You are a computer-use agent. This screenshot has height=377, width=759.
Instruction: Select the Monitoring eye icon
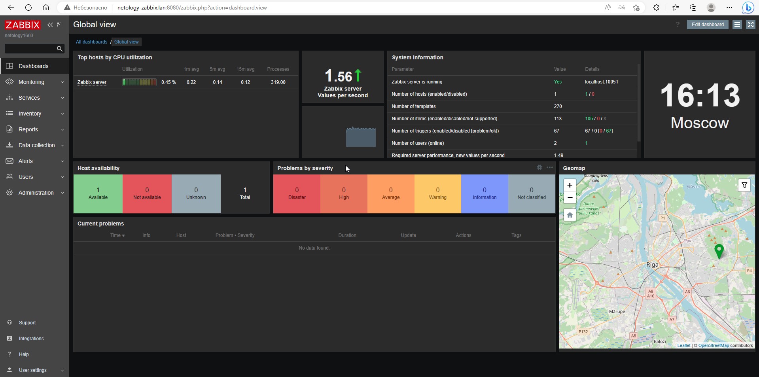click(x=9, y=82)
